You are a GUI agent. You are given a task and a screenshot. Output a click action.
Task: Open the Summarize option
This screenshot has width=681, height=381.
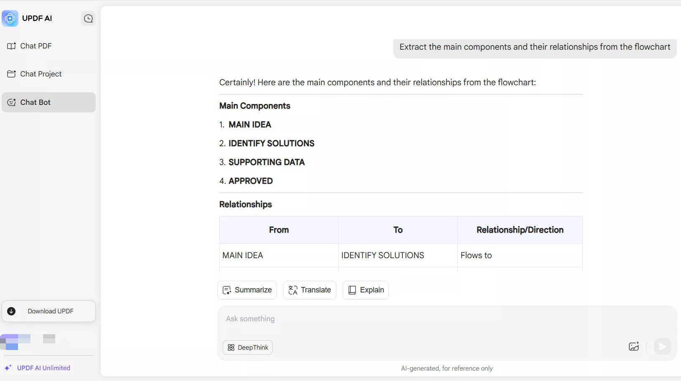click(247, 290)
